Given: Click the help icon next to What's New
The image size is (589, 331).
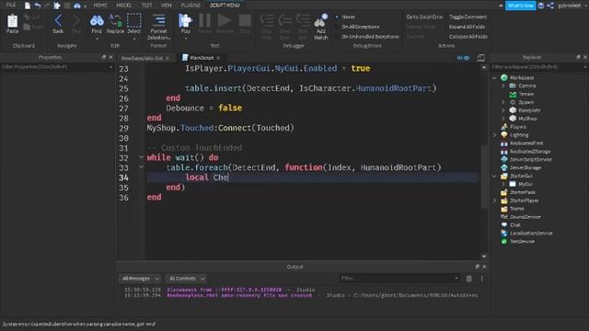Looking at the screenshot, I should pyautogui.click(x=541, y=6).
